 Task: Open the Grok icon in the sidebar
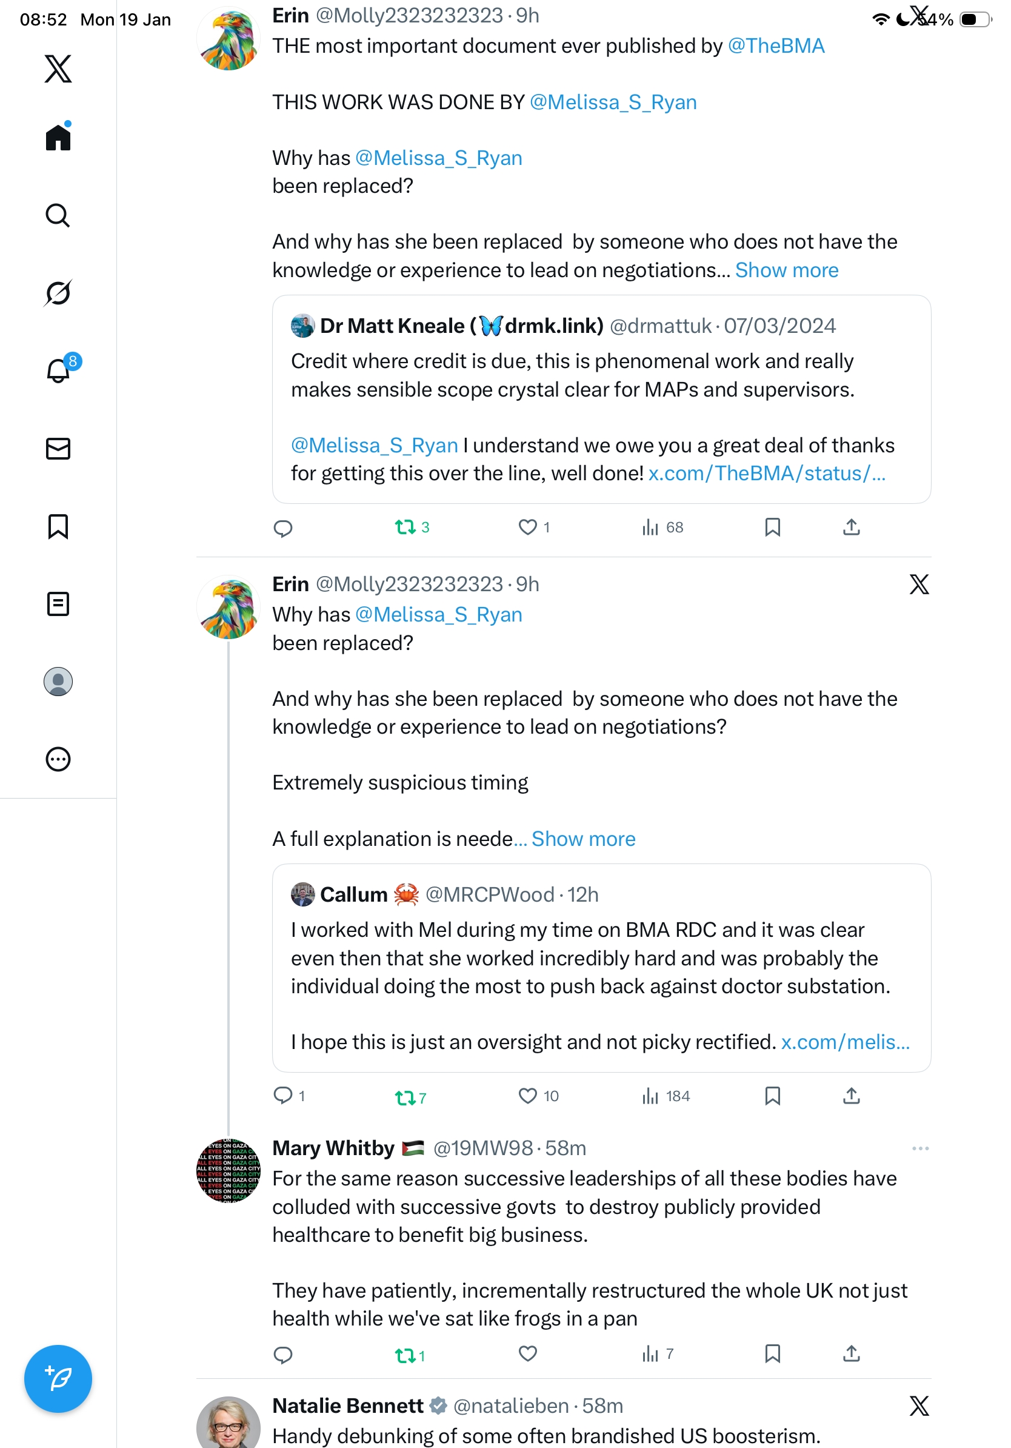point(58,293)
